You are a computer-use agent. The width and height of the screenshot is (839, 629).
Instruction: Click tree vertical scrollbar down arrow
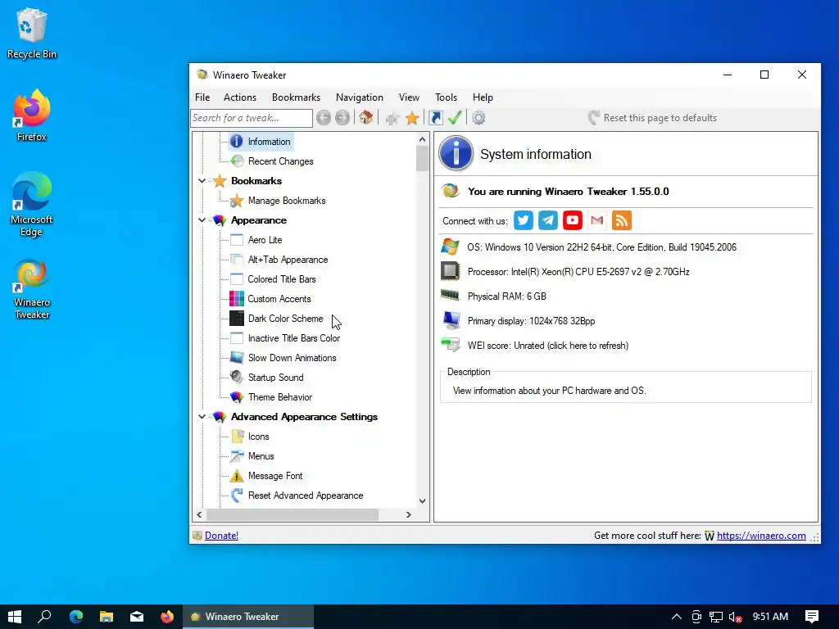tap(422, 501)
